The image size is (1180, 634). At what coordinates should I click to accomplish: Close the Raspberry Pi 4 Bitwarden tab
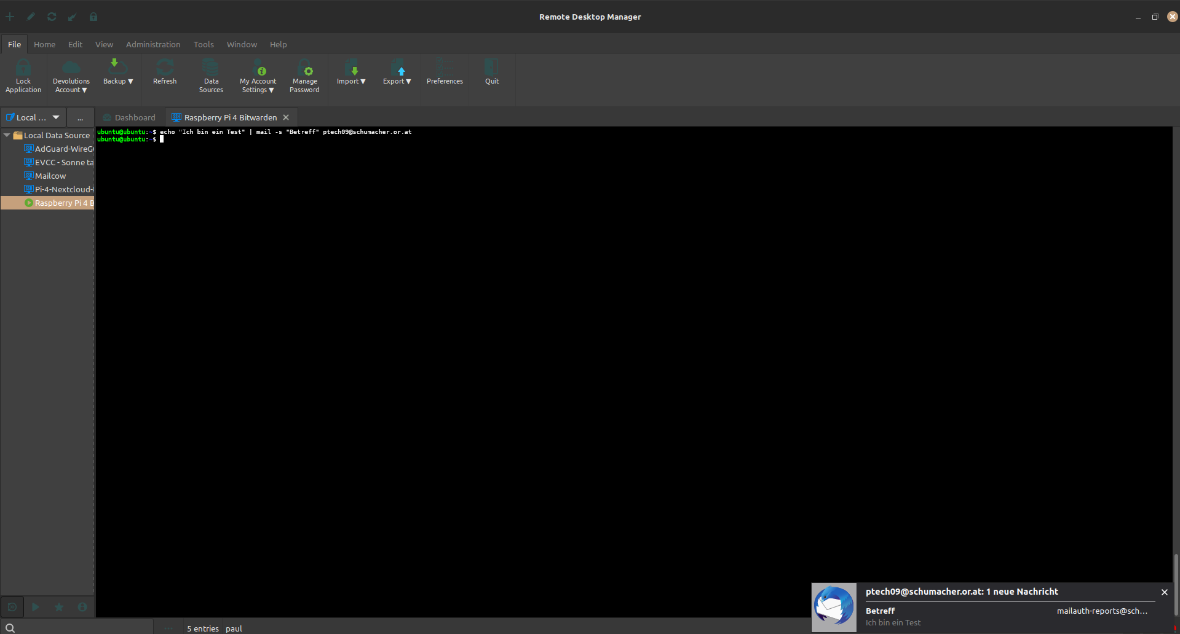coord(286,117)
